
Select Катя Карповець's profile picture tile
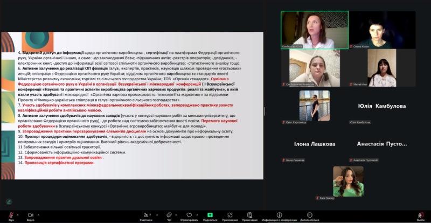click(315, 106)
